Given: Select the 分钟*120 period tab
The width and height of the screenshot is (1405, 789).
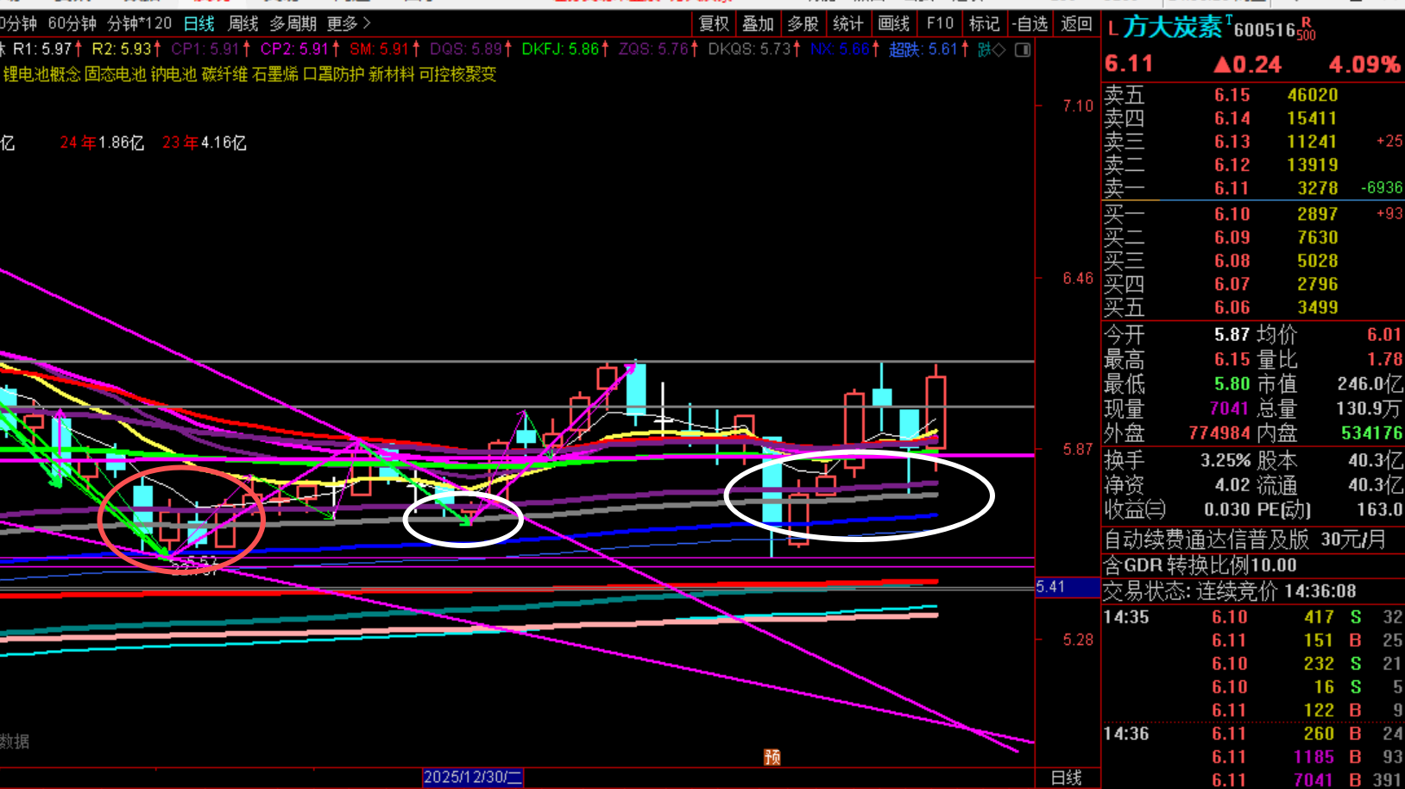Looking at the screenshot, I should (x=140, y=23).
